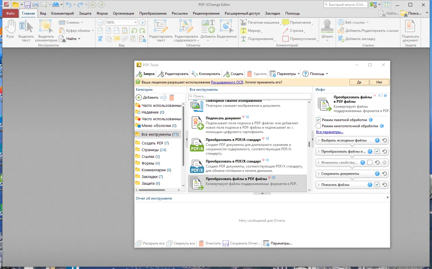Viewport: 432px width, 269px height.
Task: Open the Файл menu
Action: tap(10, 13)
